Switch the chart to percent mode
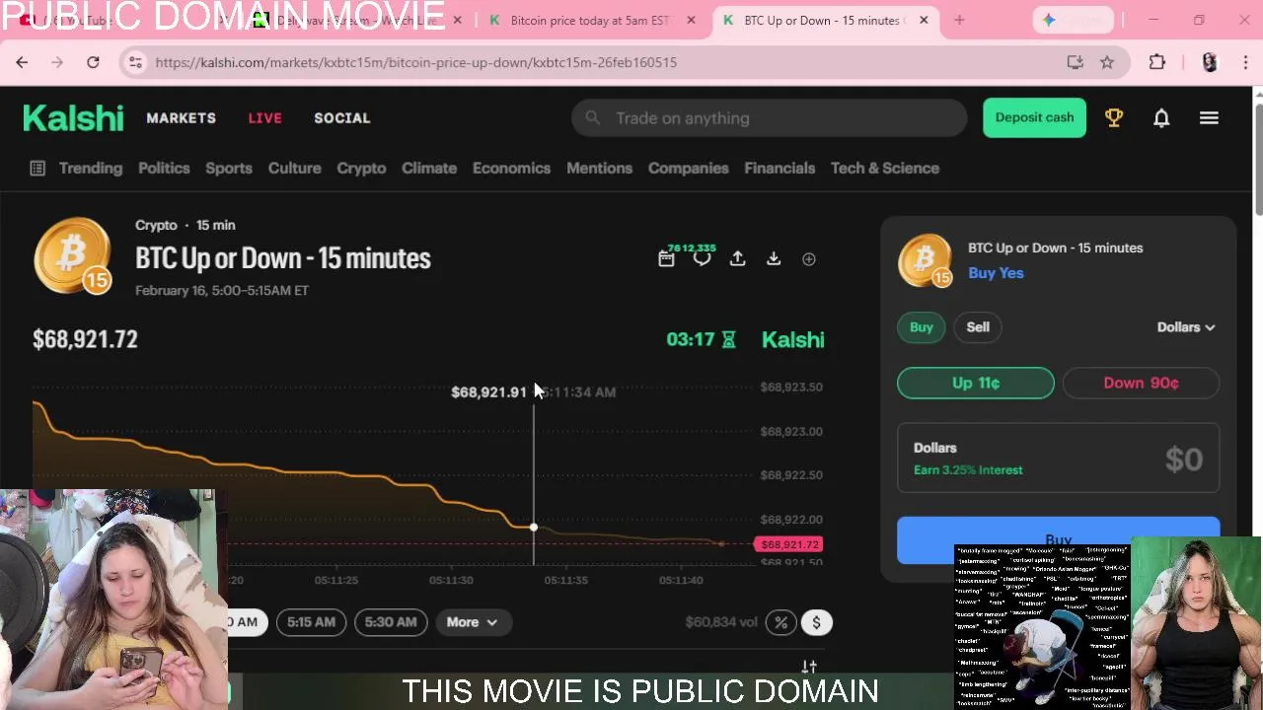1263x710 pixels. tap(780, 622)
